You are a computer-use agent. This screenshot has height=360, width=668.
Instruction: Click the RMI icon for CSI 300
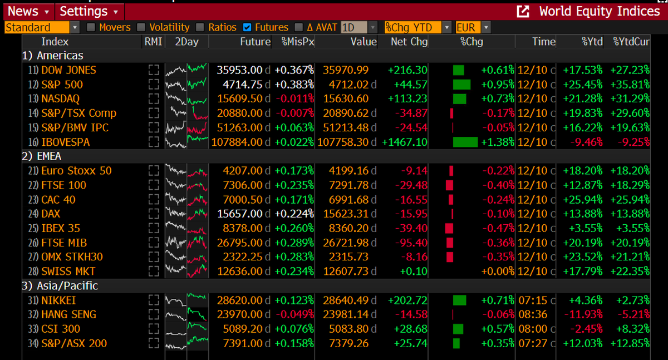[x=153, y=329]
